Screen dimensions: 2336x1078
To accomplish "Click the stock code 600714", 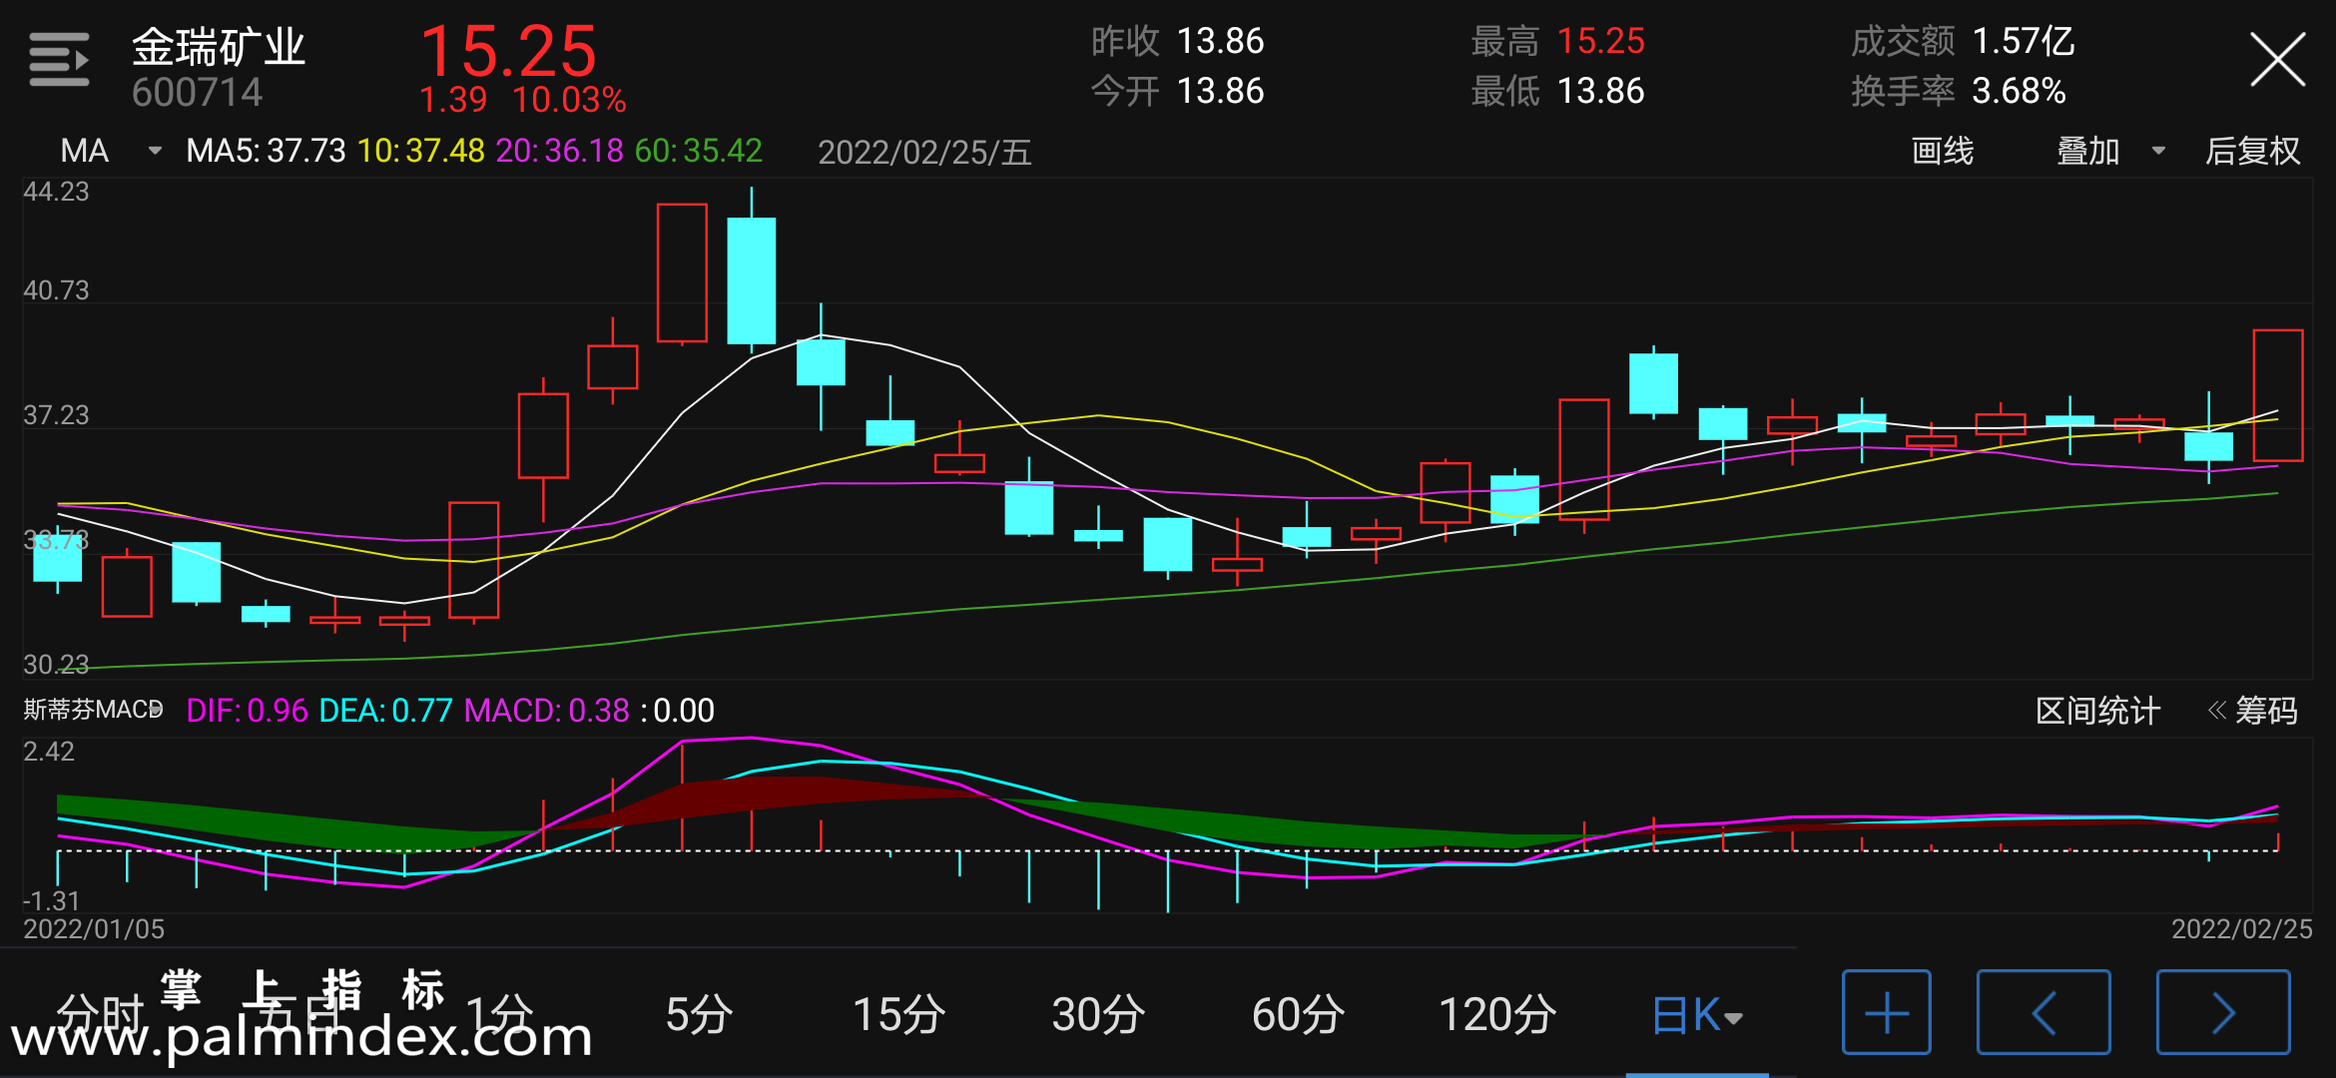I will tap(197, 93).
